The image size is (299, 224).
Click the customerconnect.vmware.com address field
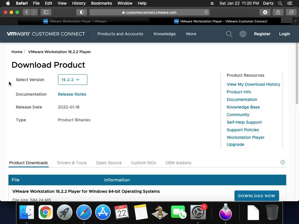coord(149,12)
